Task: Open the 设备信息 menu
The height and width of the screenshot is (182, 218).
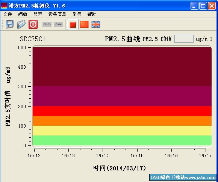Action: click(x=57, y=14)
